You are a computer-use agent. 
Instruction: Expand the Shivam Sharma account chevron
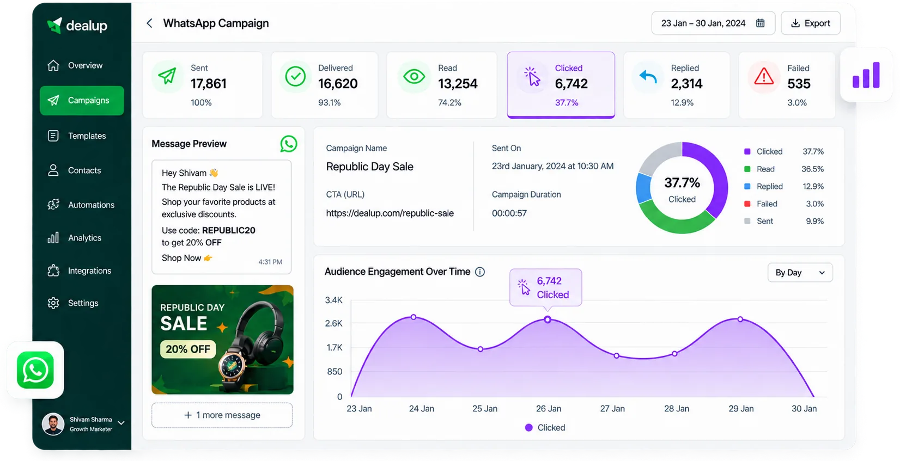tap(121, 423)
